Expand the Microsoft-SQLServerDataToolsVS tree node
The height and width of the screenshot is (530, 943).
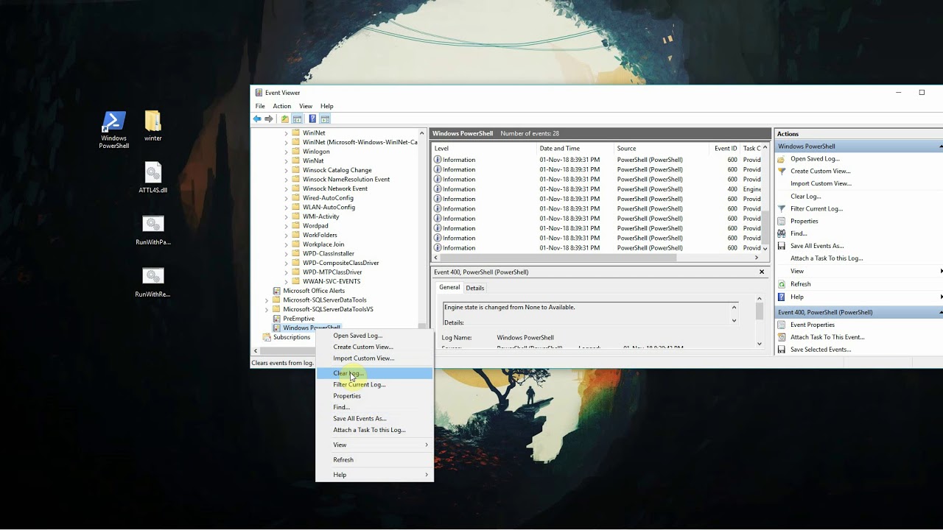[x=267, y=309]
